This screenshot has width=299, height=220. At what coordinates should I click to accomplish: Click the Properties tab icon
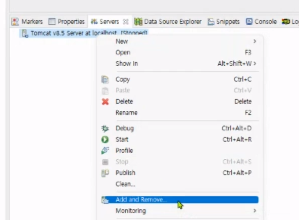(52, 22)
